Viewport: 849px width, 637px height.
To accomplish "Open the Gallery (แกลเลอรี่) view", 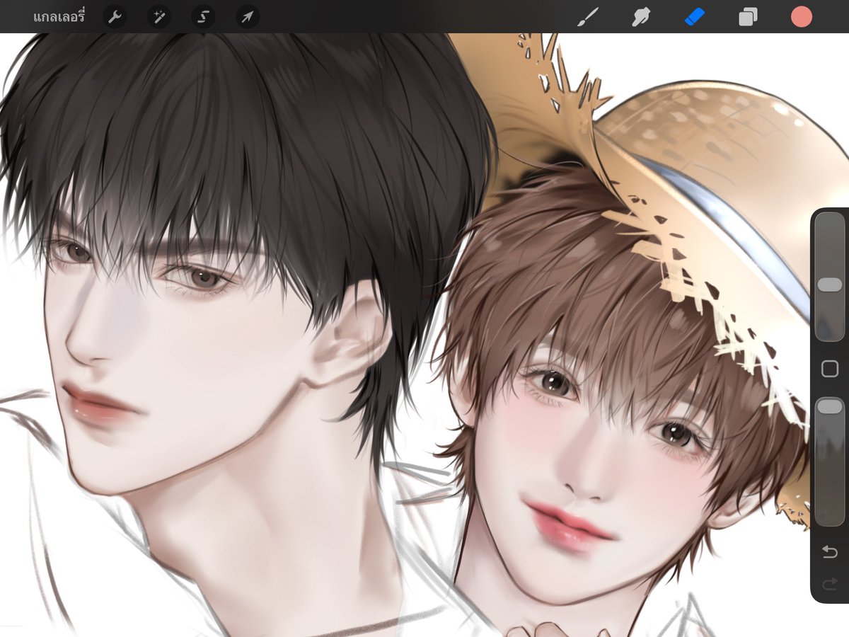I will 59,17.
